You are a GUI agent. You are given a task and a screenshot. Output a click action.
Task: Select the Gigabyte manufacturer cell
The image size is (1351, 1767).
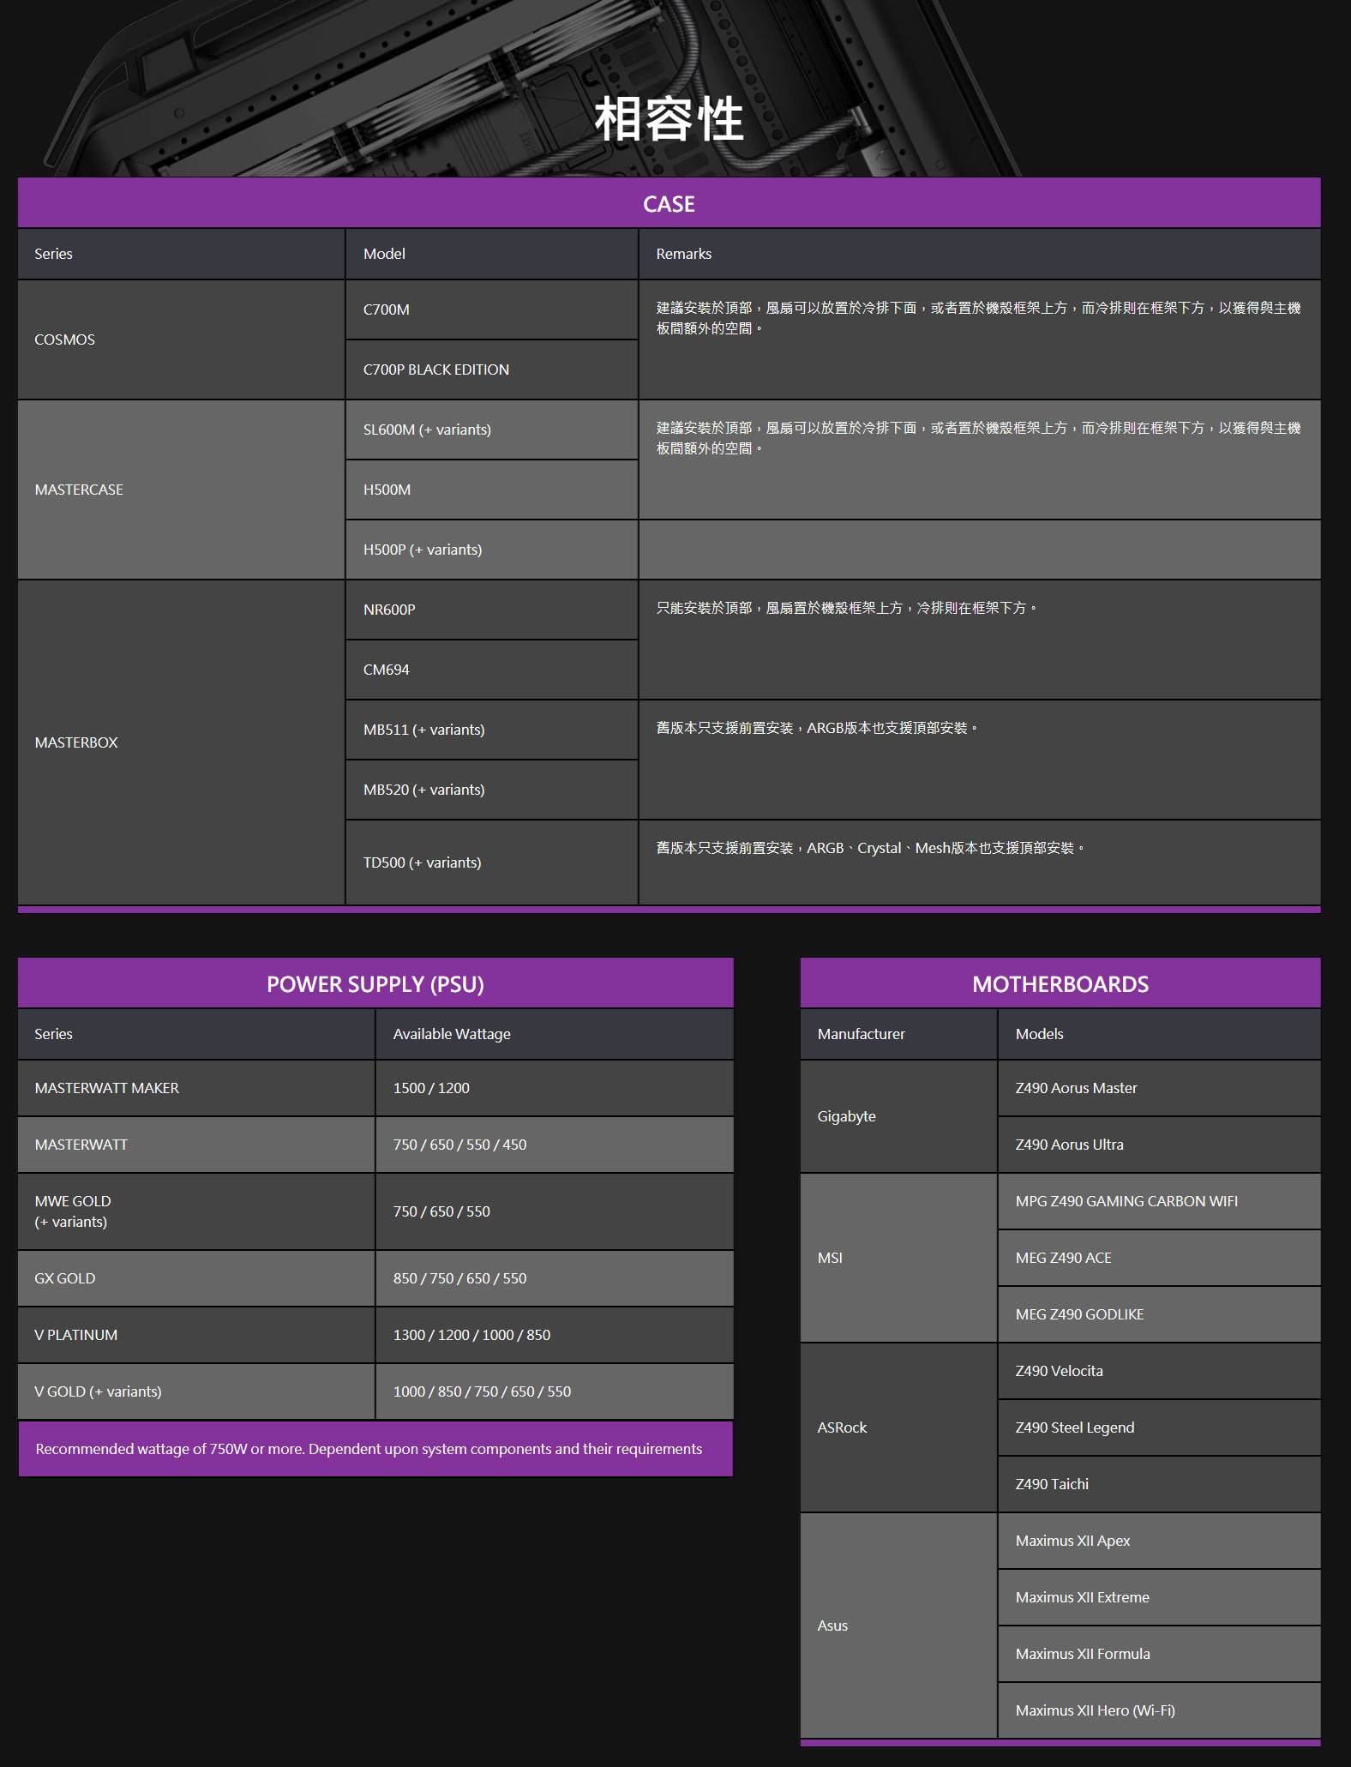[898, 1116]
